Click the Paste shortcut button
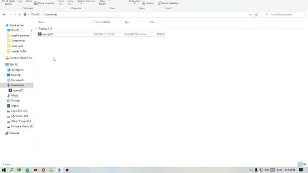The image size is (308, 173). pos(44,3)
